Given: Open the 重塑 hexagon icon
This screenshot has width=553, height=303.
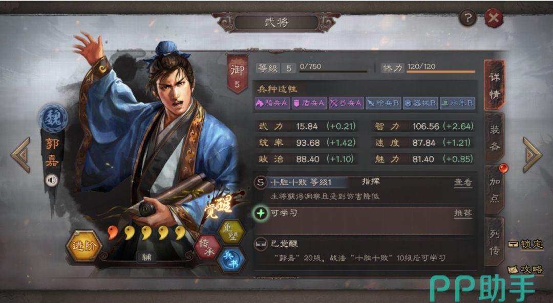Looking at the screenshot, I should [231, 231].
